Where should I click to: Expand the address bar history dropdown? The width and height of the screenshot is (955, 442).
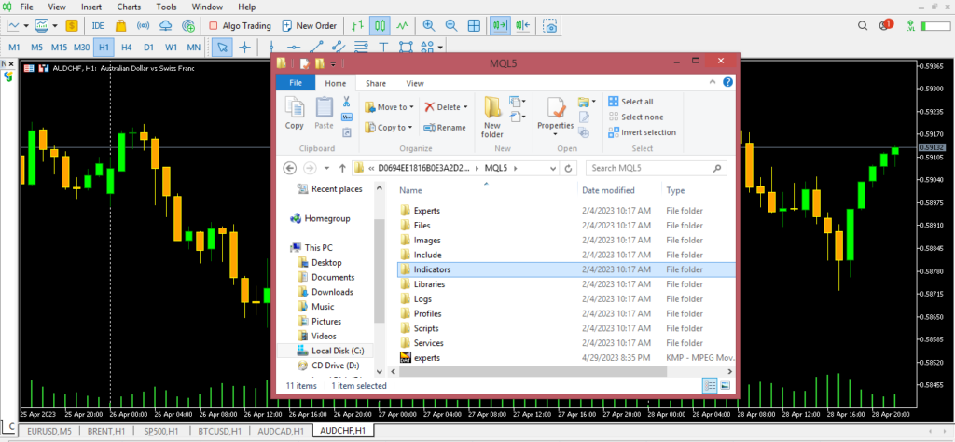[x=549, y=168]
